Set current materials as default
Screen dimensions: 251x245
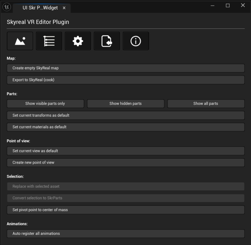[x=126, y=127]
